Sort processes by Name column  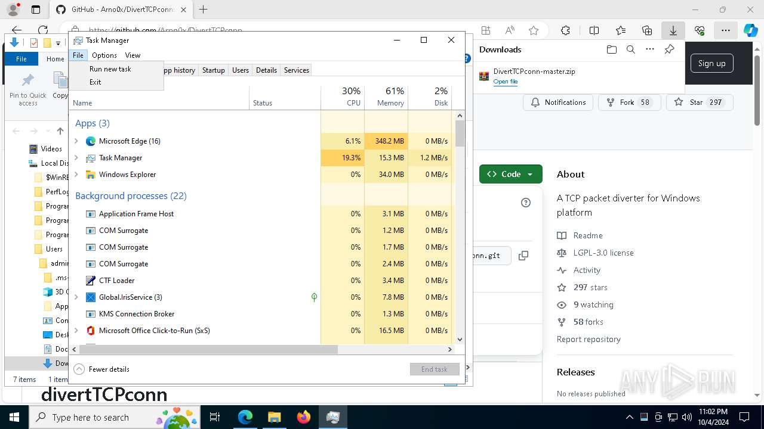point(159,97)
